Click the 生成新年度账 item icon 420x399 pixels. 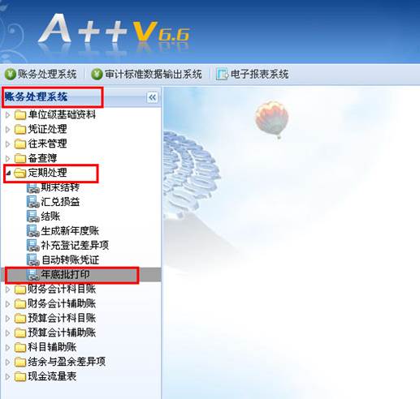click(33, 231)
